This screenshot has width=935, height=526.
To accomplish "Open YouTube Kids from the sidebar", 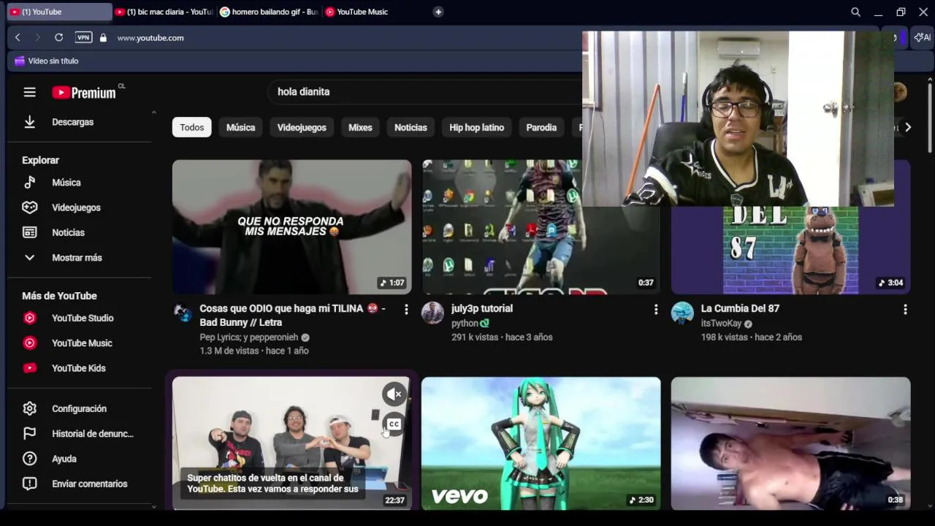I will tap(79, 368).
